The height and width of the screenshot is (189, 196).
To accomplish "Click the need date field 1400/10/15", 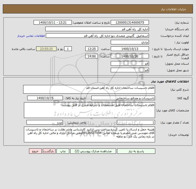I will pyautogui.click(x=45, y=98).
